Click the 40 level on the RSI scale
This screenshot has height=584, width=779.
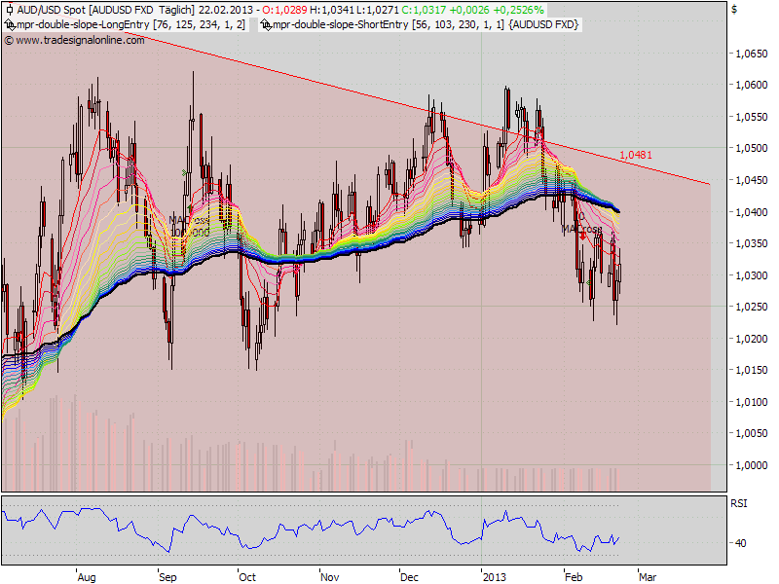[x=742, y=542]
